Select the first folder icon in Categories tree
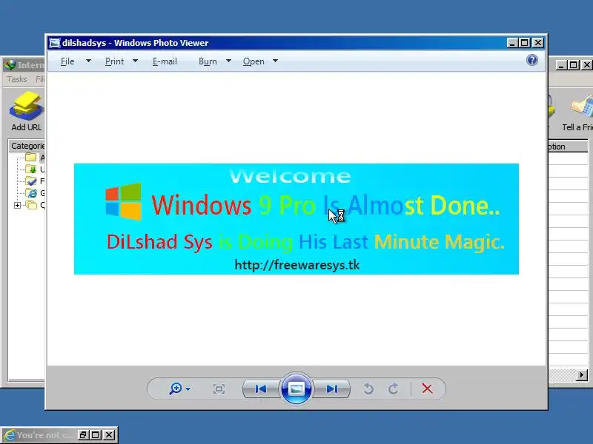The height and width of the screenshot is (444, 593). point(30,157)
